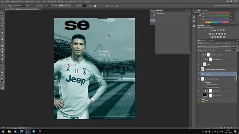The width and height of the screenshot is (239, 134).
Task: Open the Фильтр menu
Action: point(60,2)
